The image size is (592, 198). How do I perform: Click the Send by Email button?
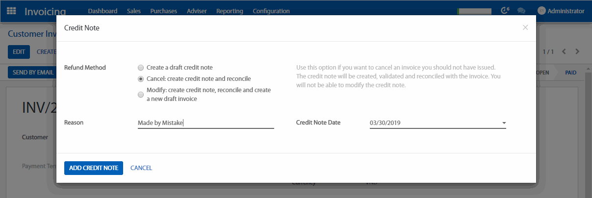(32, 73)
